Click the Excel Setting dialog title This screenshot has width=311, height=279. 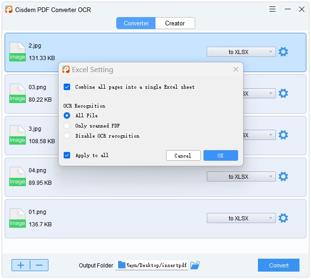coord(92,69)
